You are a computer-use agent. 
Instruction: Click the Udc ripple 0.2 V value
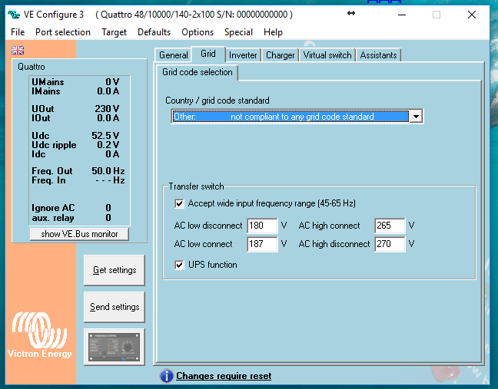click(108, 145)
